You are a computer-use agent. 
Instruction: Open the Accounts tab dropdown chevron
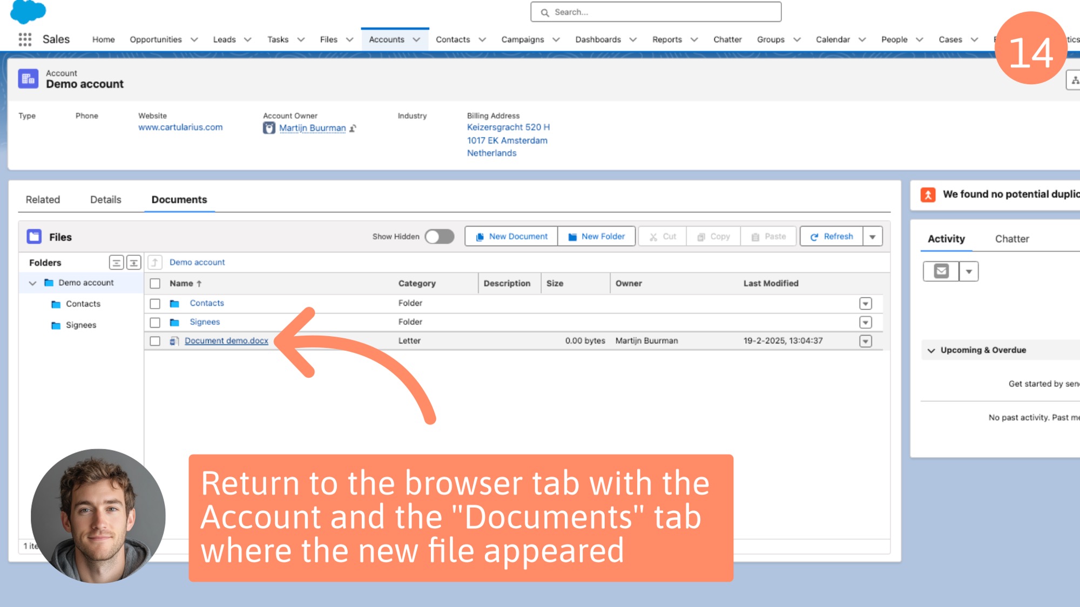tap(416, 39)
